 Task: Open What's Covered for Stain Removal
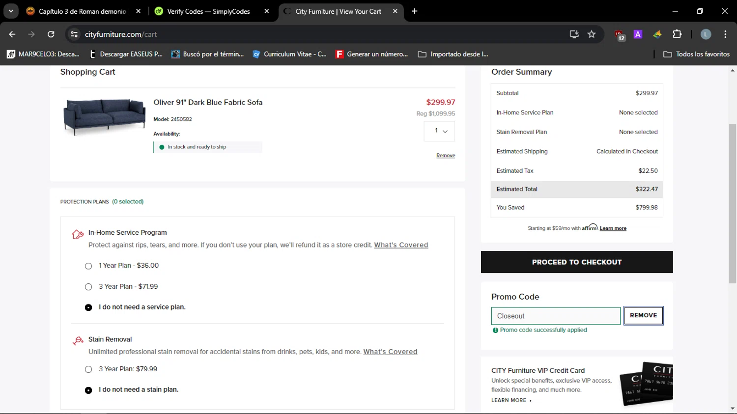tap(390, 352)
